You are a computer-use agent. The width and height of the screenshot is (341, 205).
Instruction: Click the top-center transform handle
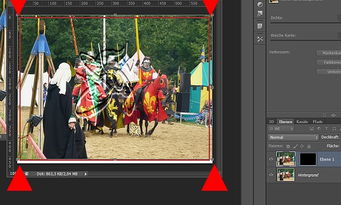[x=115, y=15]
